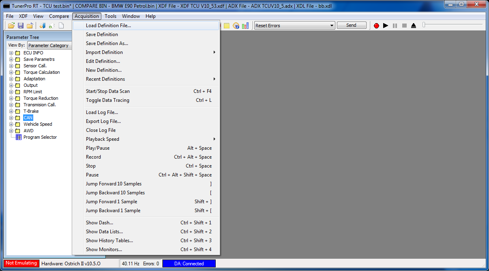Open the Recent Definitions submenu
The image size is (489, 271).
click(x=105, y=79)
